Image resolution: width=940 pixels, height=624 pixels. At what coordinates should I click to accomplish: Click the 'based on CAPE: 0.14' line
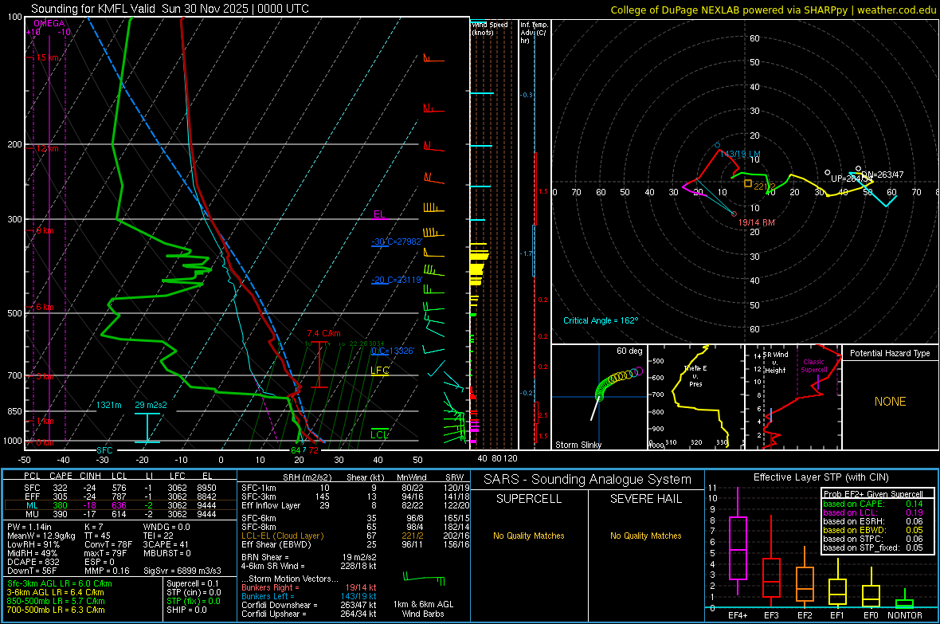point(873,504)
